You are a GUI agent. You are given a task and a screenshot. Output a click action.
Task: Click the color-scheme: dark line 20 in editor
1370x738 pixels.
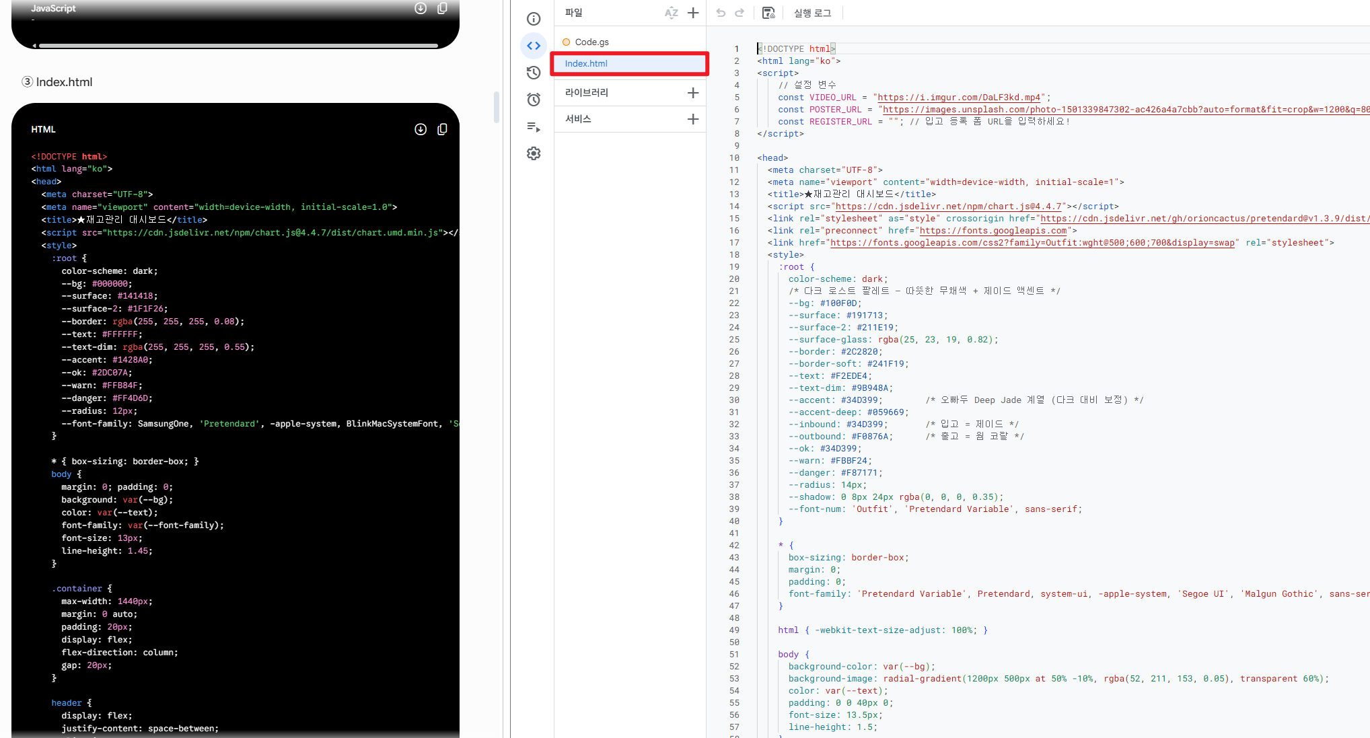pyautogui.click(x=838, y=279)
